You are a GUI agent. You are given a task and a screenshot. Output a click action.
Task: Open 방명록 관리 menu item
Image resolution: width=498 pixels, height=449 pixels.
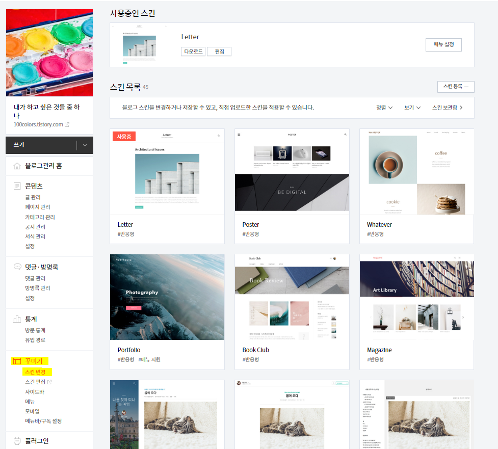tap(38, 287)
